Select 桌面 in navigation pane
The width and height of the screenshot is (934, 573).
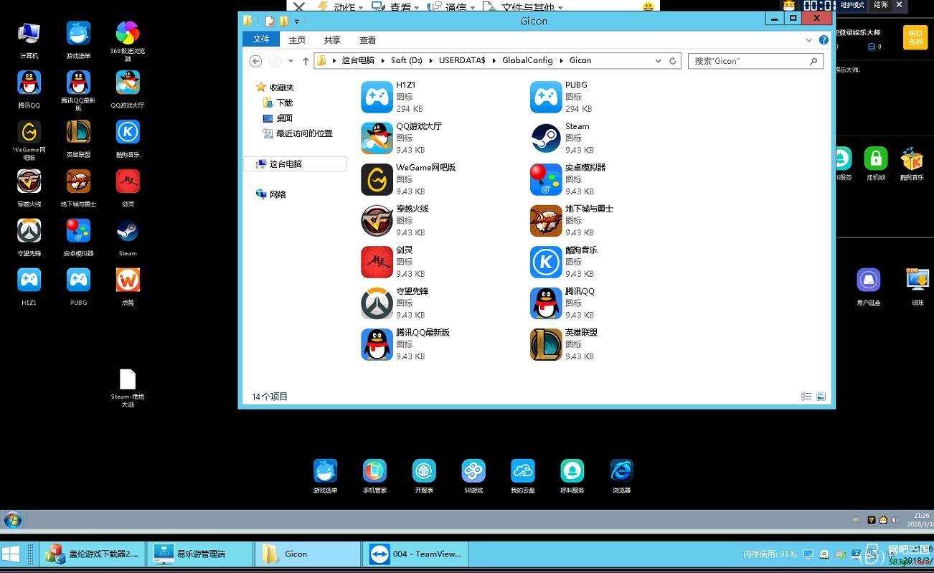tap(278, 118)
